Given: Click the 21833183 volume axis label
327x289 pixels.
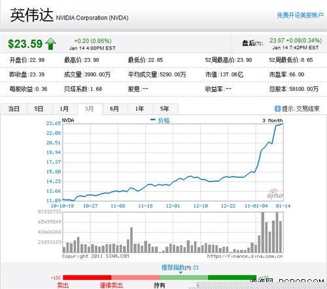Looking at the screenshot, I should coord(50,242).
